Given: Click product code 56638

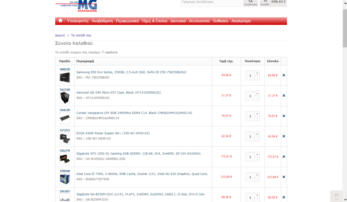Looking at the screenshot, I should coord(65,110).
